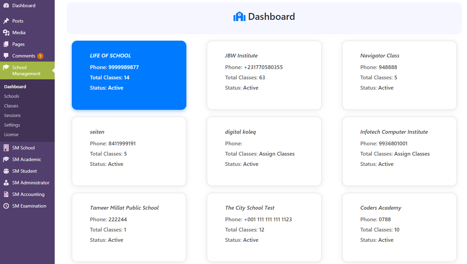Screen dimensions: 467x264
Task: Click phone number 222244
Action: [118, 219]
